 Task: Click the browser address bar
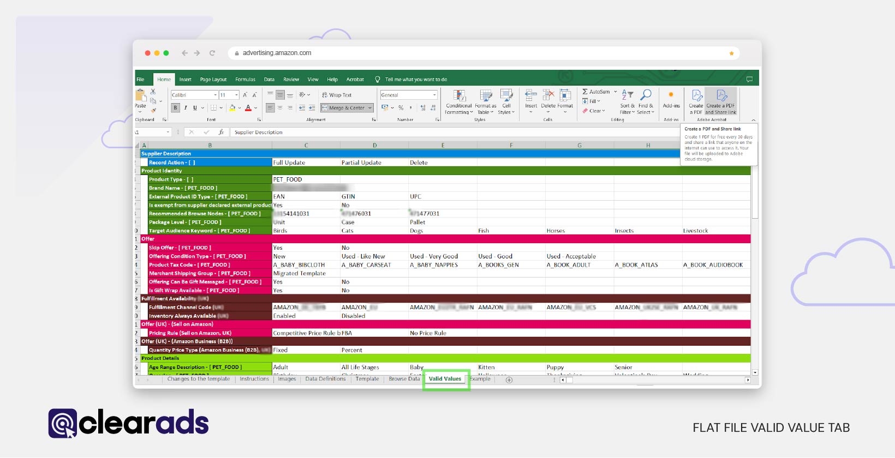483,53
